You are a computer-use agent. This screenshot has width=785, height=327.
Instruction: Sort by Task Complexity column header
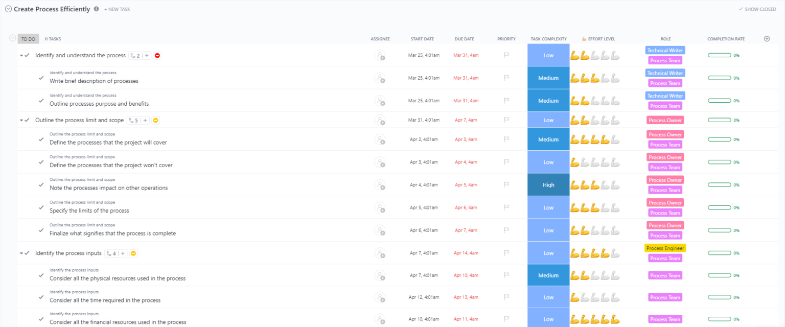[548, 39]
